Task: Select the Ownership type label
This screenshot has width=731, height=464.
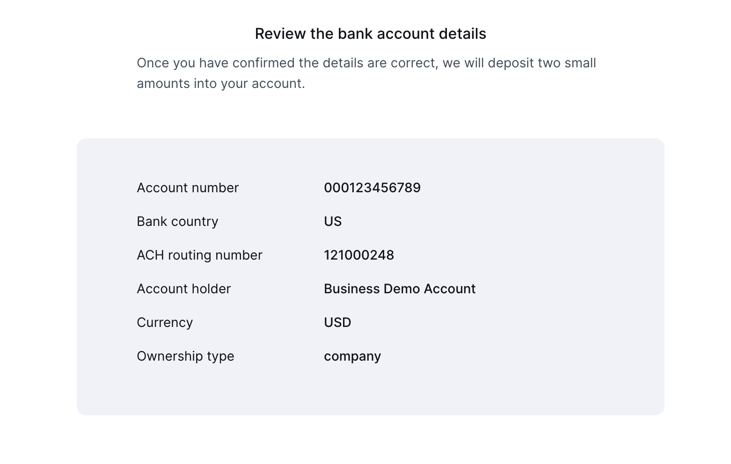Action: pyautogui.click(x=185, y=356)
